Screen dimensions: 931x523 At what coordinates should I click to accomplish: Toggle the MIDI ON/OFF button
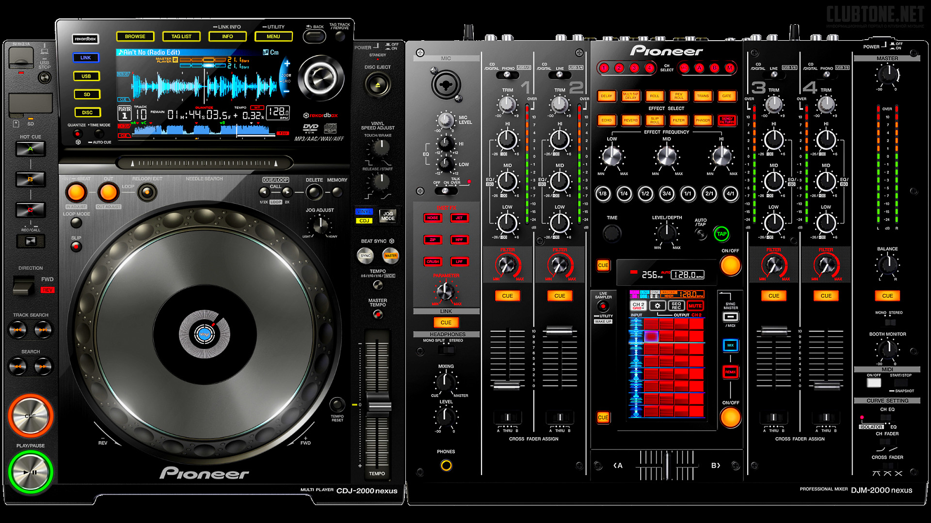pos(874,383)
